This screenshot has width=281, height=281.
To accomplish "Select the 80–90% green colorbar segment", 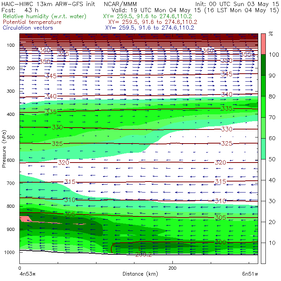I will (x=263, y=86).
